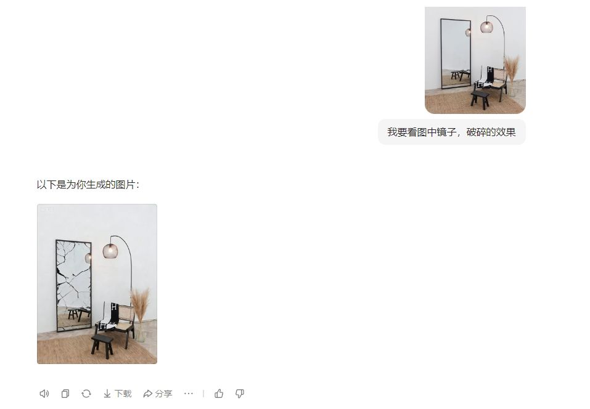Play the response aloud with speaker icon
This screenshot has height=409, width=590.
tap(44, 394)
